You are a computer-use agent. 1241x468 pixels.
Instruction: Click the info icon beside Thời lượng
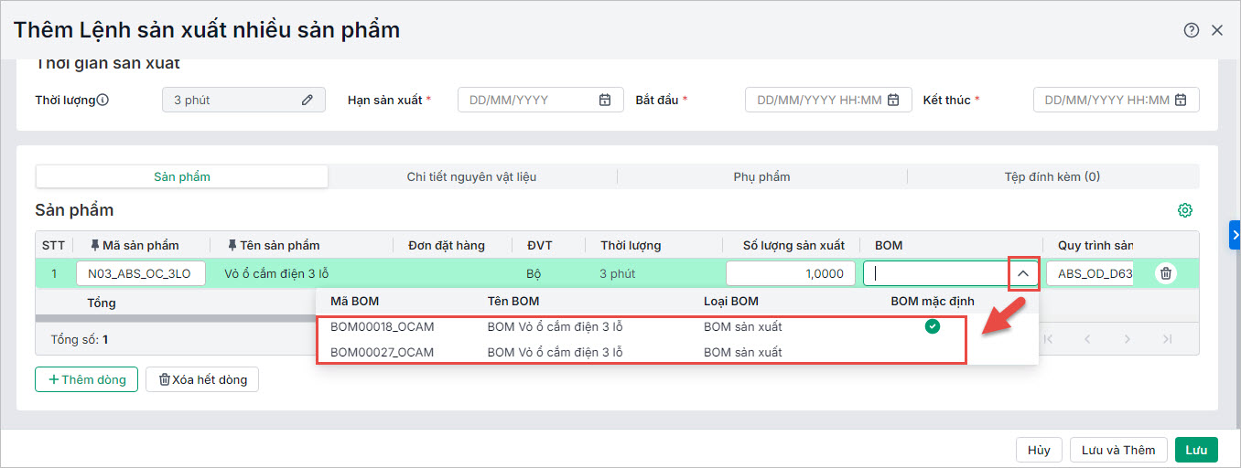point(103,100)
